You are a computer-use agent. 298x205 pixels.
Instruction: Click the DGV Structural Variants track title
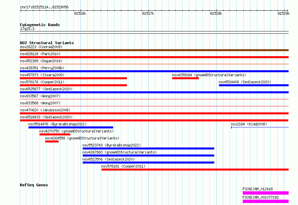[x=47, y=43]
